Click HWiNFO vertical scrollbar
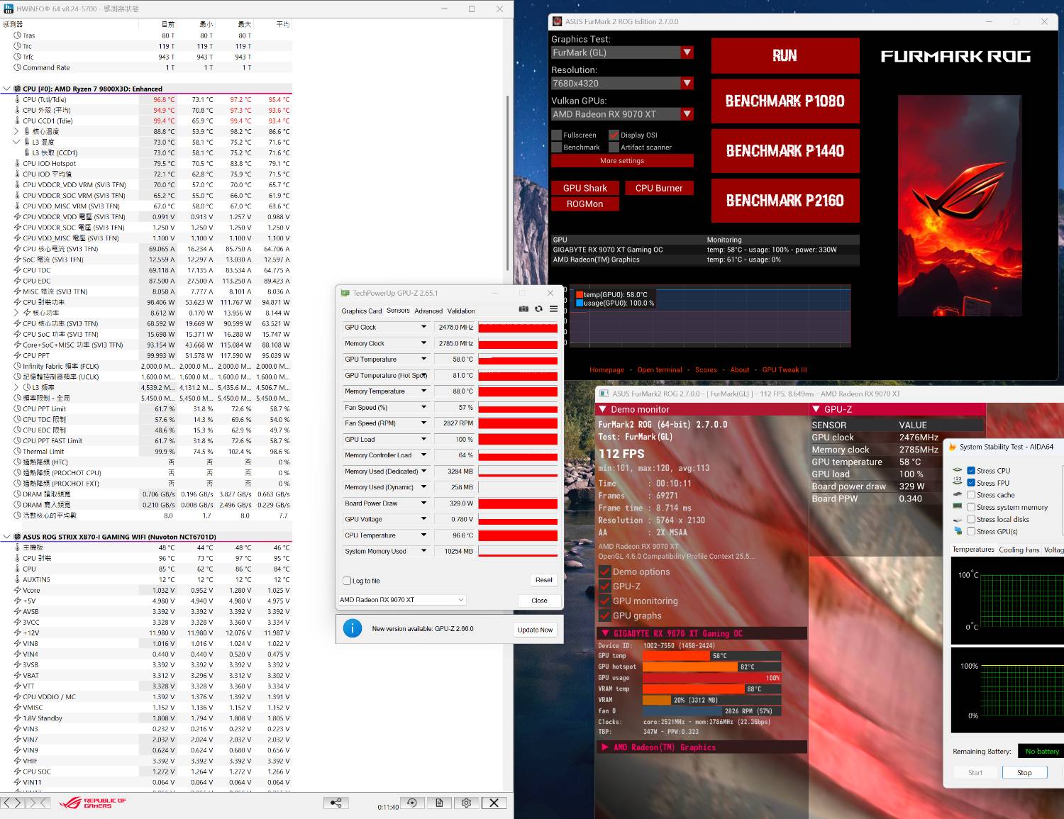The height and width of the screenshot is (819, 1064). pyautogui.click(x=507, y=184)
